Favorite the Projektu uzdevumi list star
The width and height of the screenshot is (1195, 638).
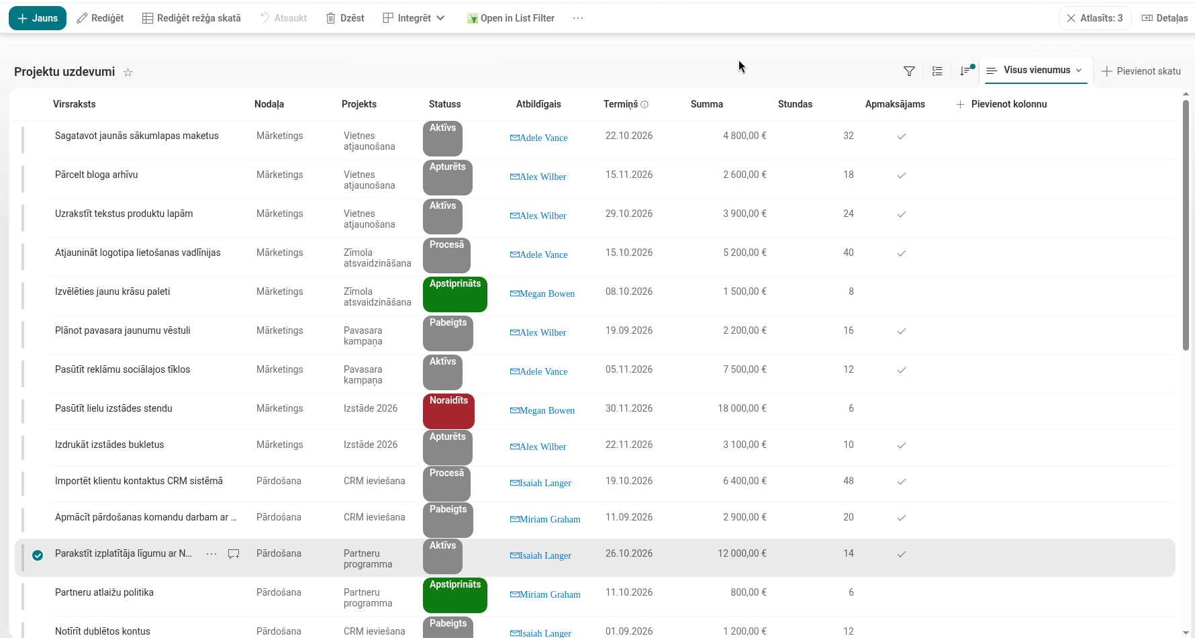tap(128, 72)
